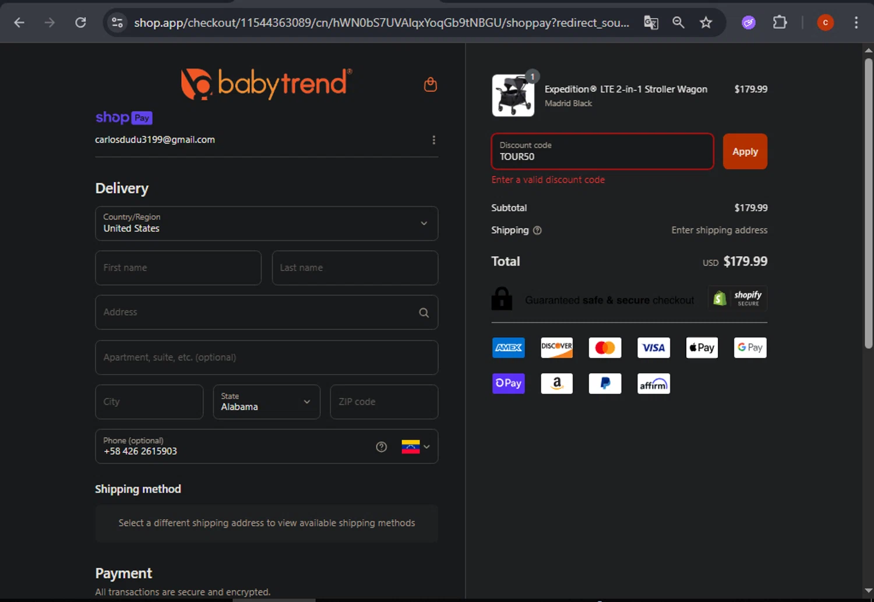
Task: Click the email carlosdudu3199@gmail.com
Action: 155,140
